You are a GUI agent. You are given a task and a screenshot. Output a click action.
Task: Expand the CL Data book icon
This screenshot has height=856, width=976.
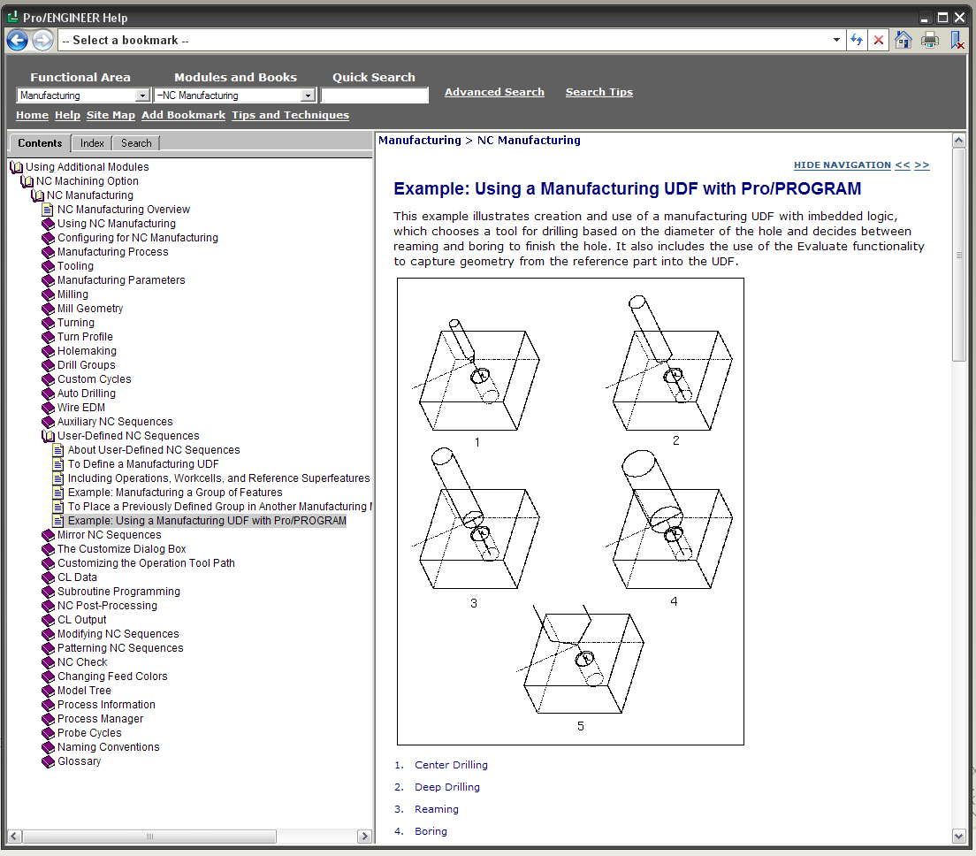[48, 577]
